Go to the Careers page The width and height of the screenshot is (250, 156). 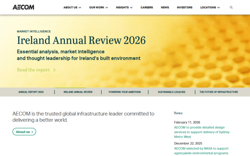[x=147, y=7]
